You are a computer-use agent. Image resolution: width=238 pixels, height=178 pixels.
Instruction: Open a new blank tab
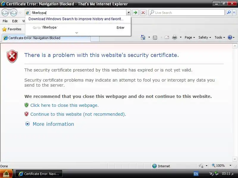[x=95, y=39]
